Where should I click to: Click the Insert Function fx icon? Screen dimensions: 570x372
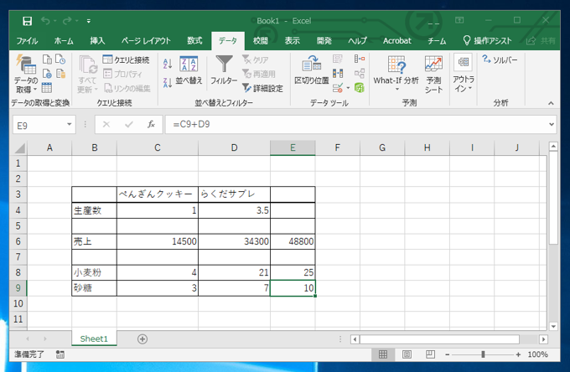pos(151,125)
